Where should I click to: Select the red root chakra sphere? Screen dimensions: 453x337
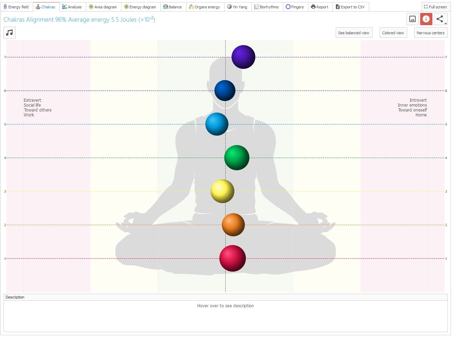[233, 258]
